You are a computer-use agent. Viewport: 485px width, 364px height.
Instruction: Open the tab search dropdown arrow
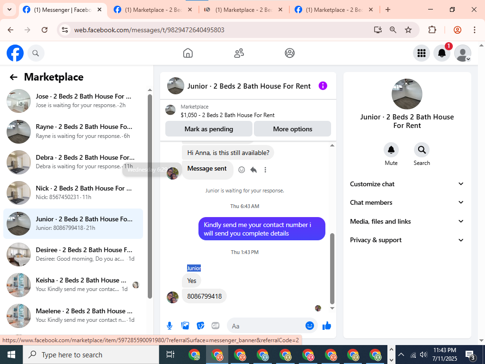click(9, 9)
